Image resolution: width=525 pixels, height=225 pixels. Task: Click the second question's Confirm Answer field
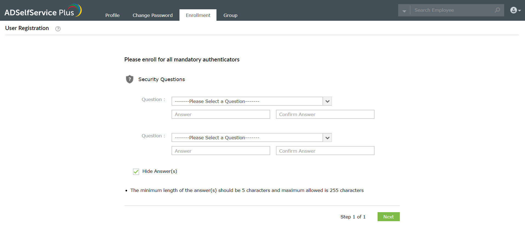[x=325, y=151]
